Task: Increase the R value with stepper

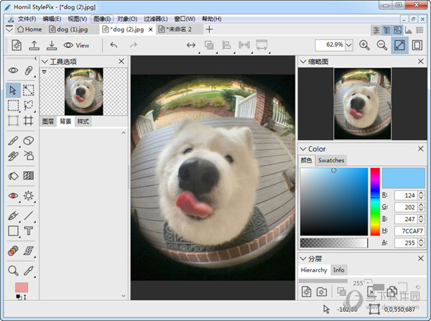Action: tap(421, 193)
